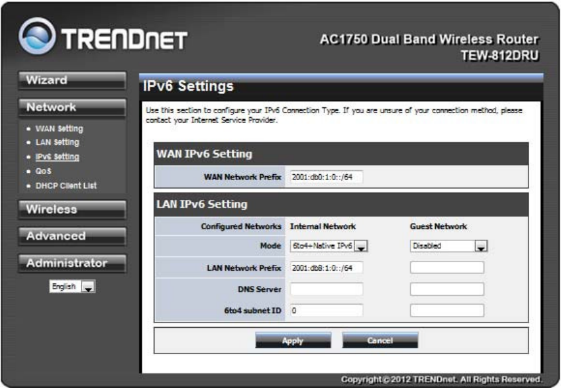View the DHCP Client List

pos(66,185)
